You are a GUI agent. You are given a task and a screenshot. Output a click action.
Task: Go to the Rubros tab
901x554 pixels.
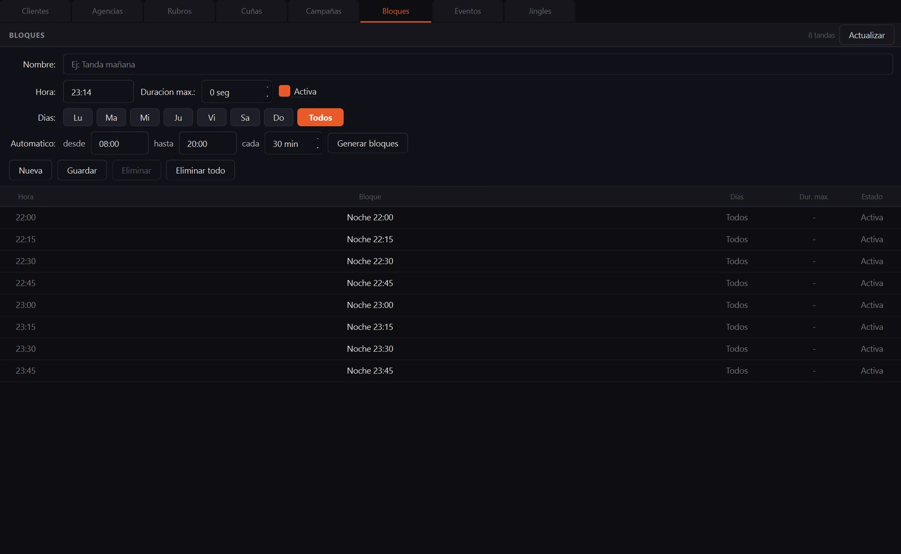coord(179,11)
